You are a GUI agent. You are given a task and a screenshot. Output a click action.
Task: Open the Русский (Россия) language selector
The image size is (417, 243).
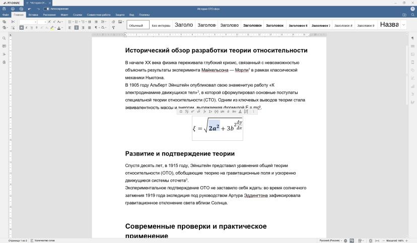click(x=330, y=240)
